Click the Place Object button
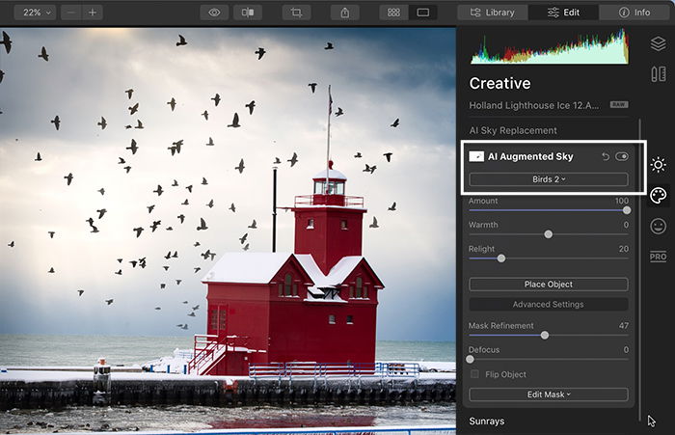675x435 pixels. 549,285
